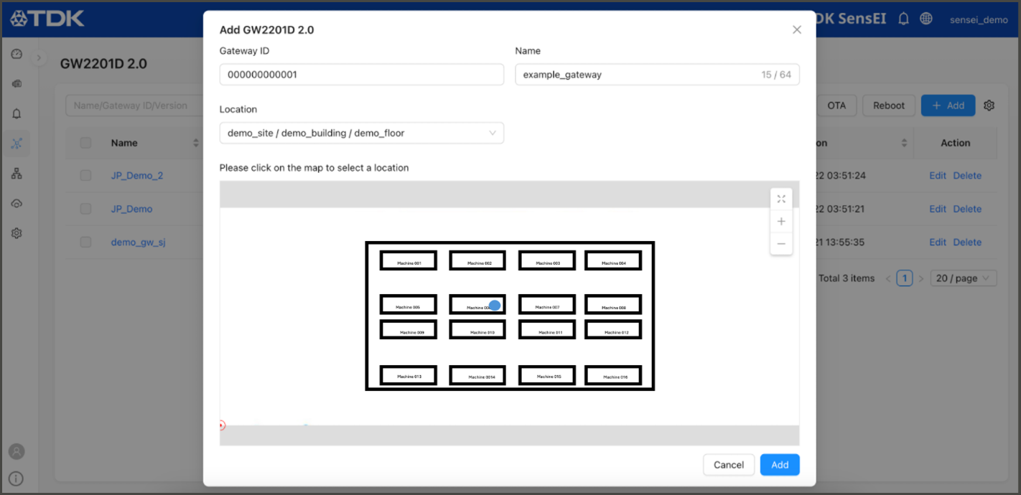The width and height of the screenshot is (1021, 495).
Task: Check the JP_Demo_2 row checkbox
Action: (85, 175)
